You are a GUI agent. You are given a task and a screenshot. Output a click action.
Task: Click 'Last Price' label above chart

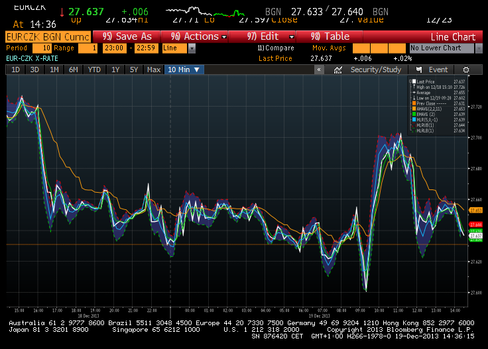(275, 58)
